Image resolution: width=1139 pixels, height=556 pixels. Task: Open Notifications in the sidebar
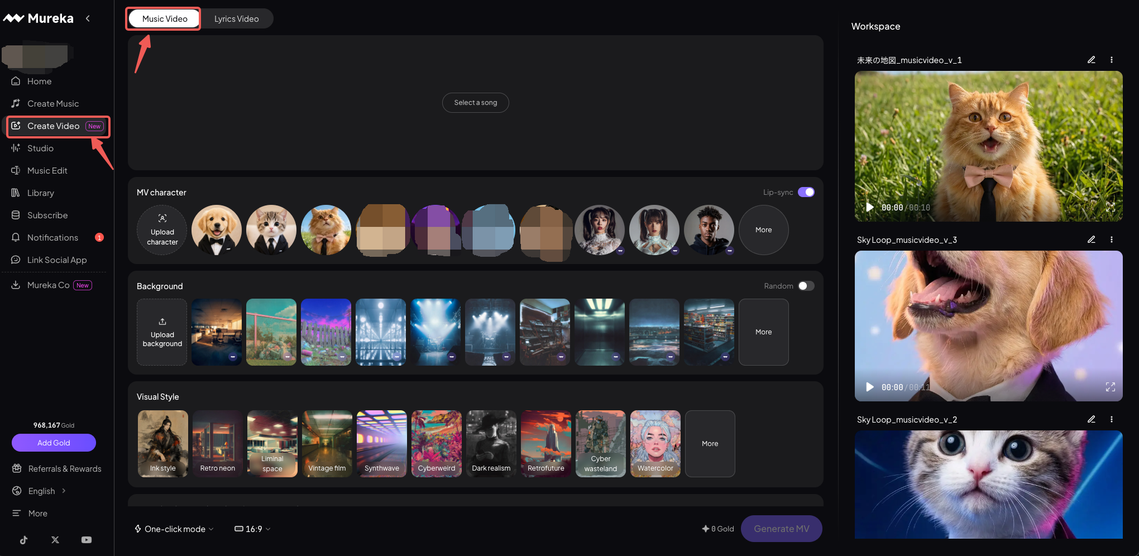[54, 237]
